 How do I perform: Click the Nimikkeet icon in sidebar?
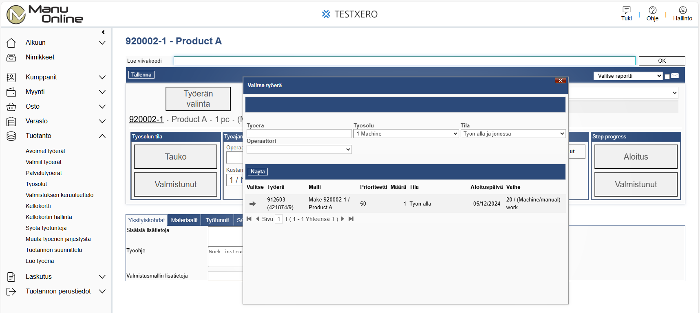point(11,57)
